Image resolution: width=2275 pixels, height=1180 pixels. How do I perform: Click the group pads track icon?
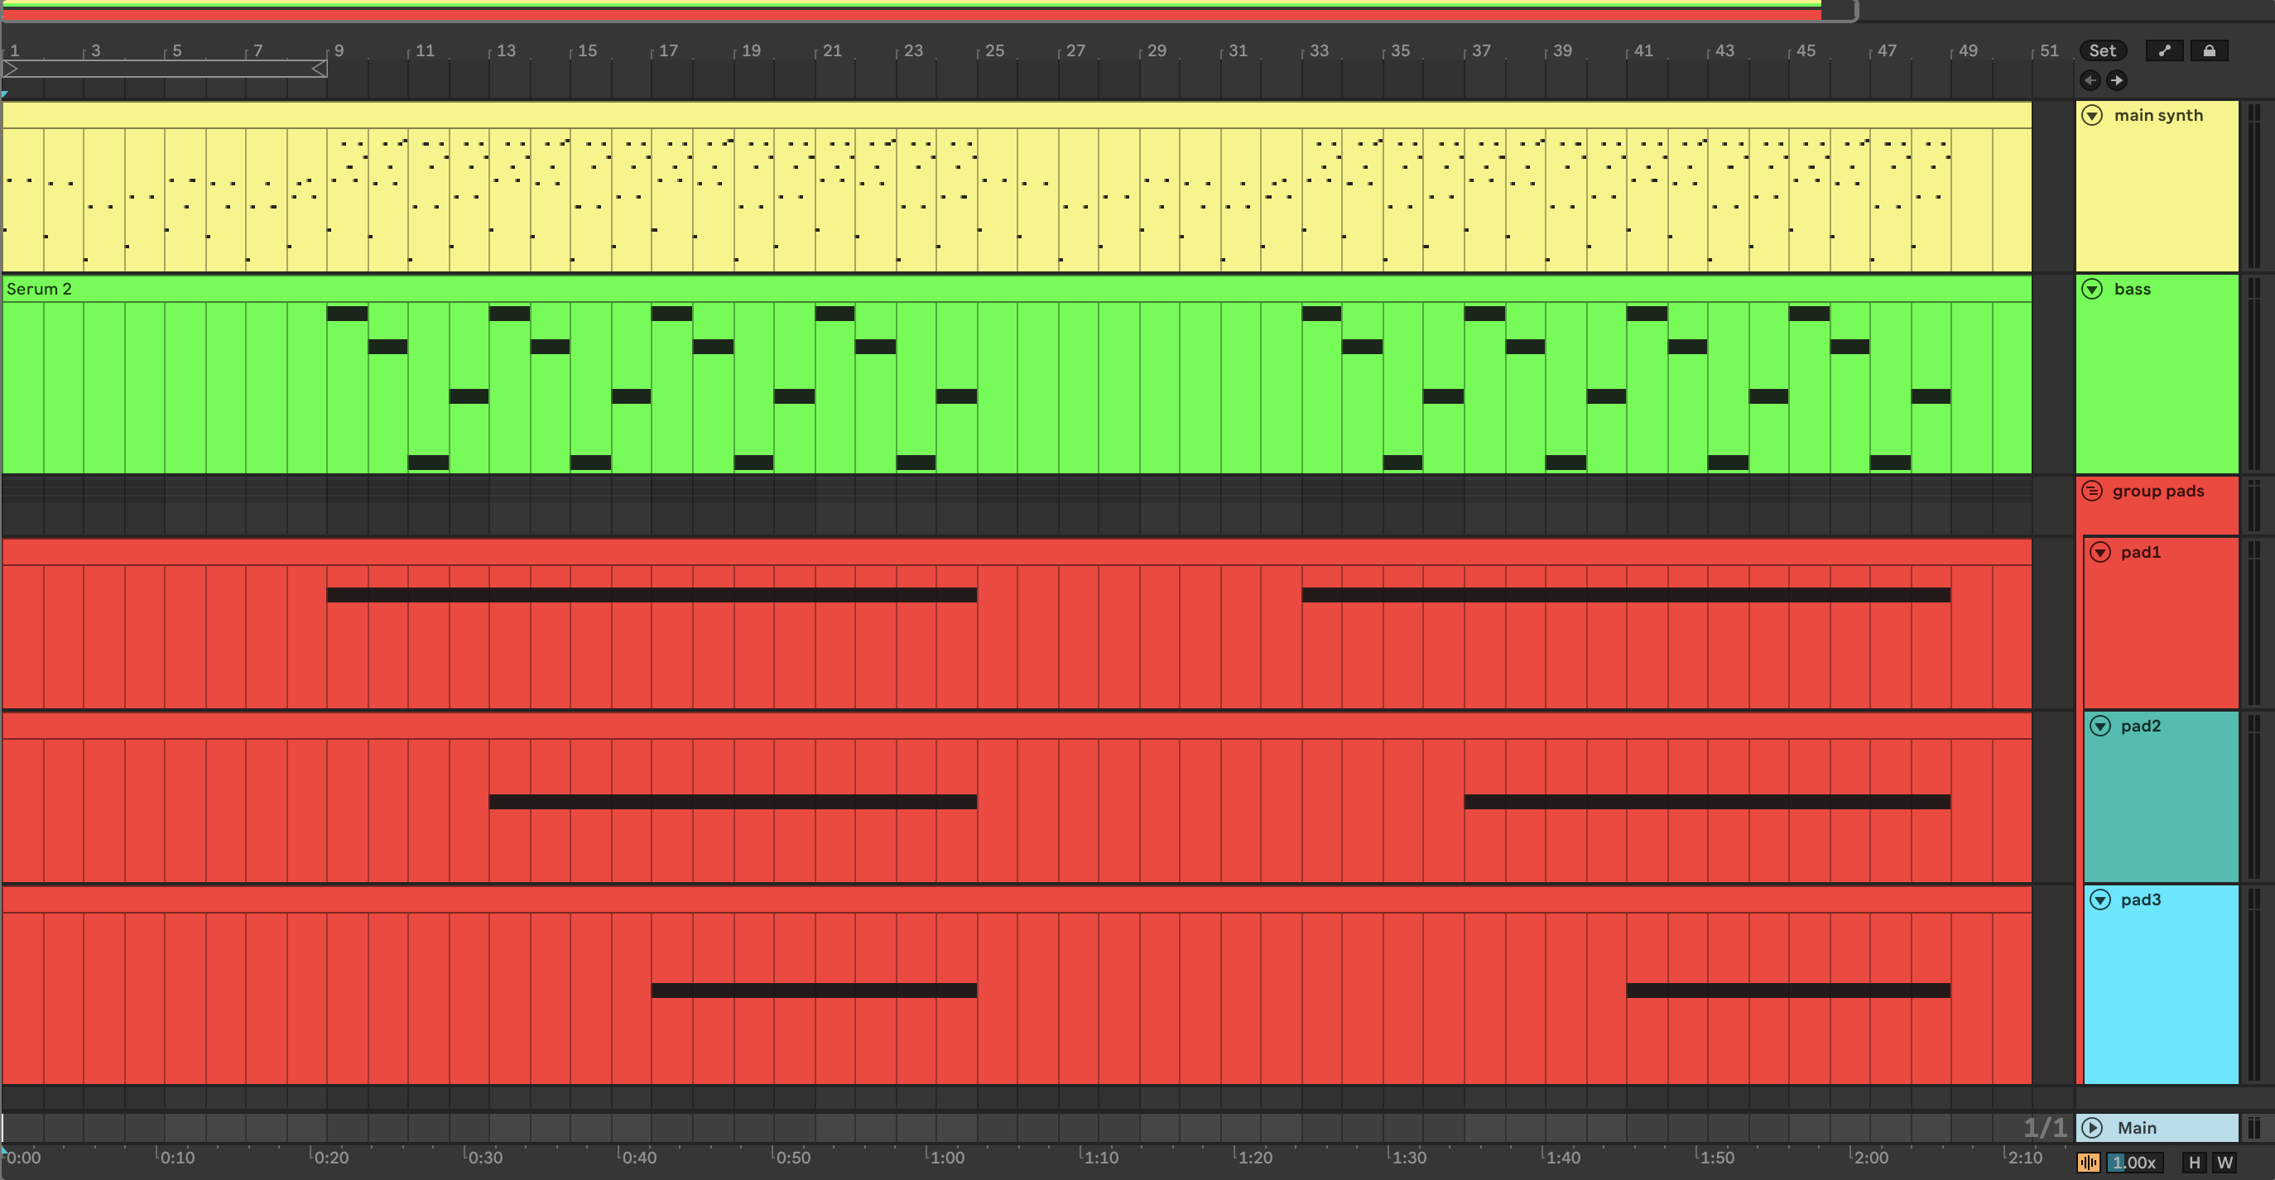tap(2092, 491)
